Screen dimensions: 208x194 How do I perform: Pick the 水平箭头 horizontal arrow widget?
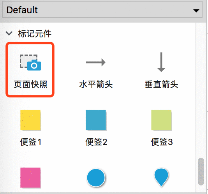(95, 62)
